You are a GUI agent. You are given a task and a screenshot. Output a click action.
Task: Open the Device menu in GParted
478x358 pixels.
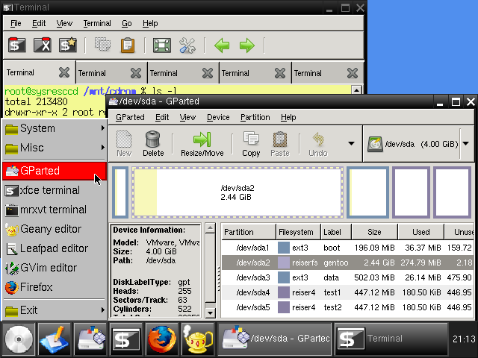tap(218, 117)
